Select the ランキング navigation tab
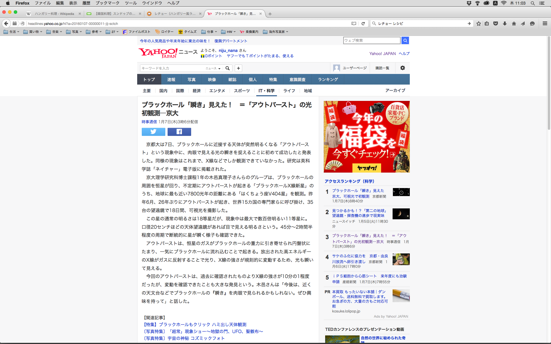This screenshot has height=344, width=551. coord(328,79)
